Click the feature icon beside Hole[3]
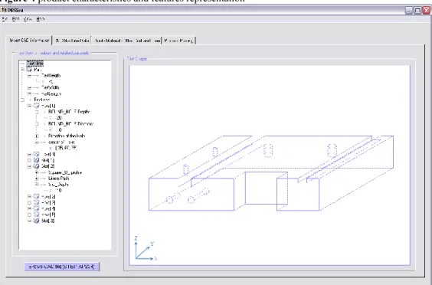 pyautogui.click(x=36, y=202)
